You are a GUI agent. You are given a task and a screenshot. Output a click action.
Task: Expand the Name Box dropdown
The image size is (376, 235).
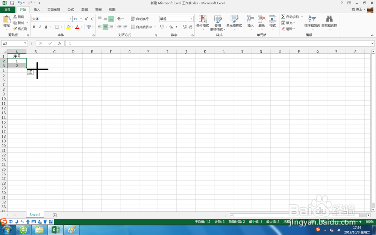pos(25,43)
